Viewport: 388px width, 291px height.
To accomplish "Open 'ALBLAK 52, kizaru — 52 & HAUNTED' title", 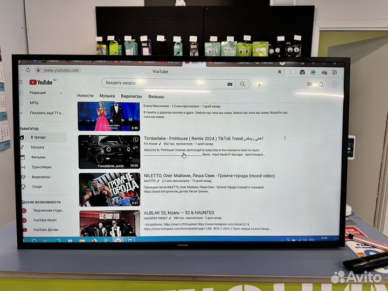I will (179, 212).
